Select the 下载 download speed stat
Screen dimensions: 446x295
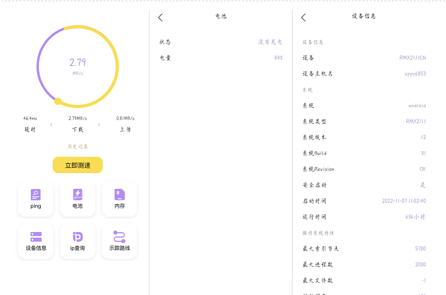coord(77,124)
